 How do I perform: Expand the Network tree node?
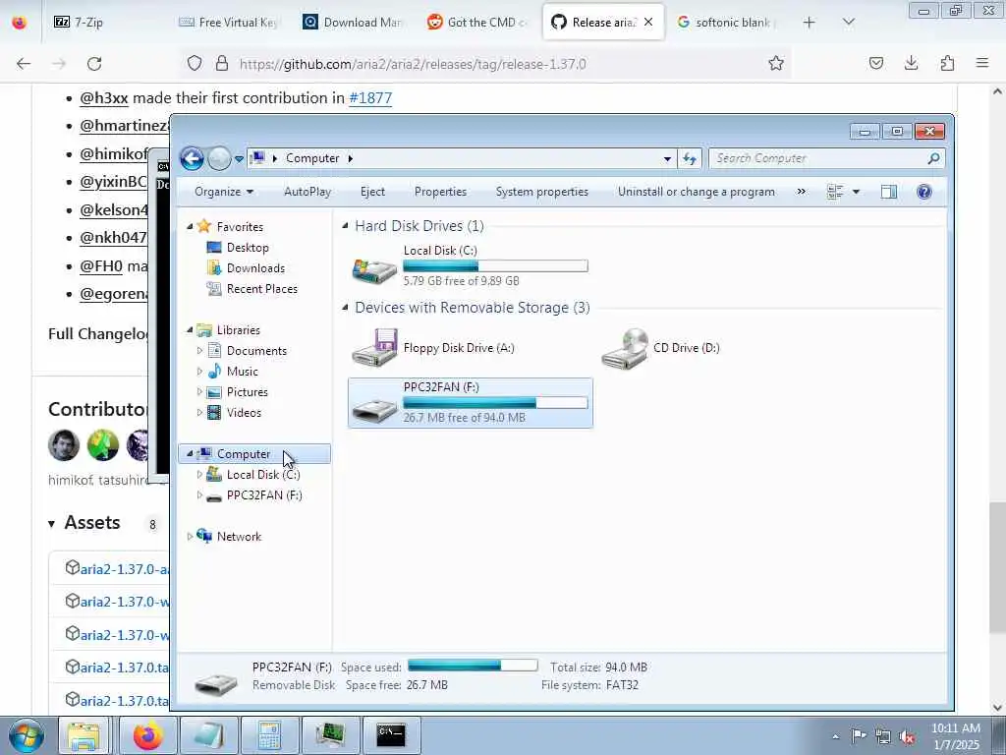pos(190,536)
